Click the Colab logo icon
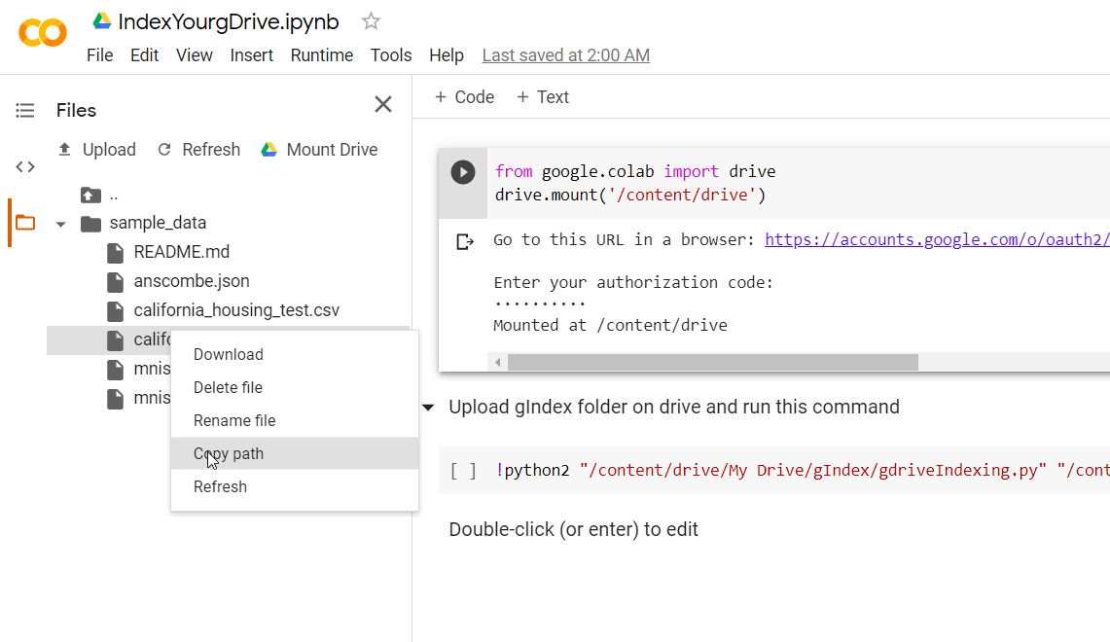The height and width of the screenshot is (642, 1110). click(43, 33)
